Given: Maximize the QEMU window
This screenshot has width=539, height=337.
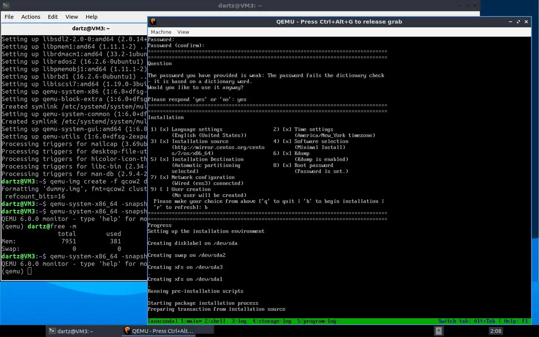Looking at the screenshot, I should pos(518,22).
